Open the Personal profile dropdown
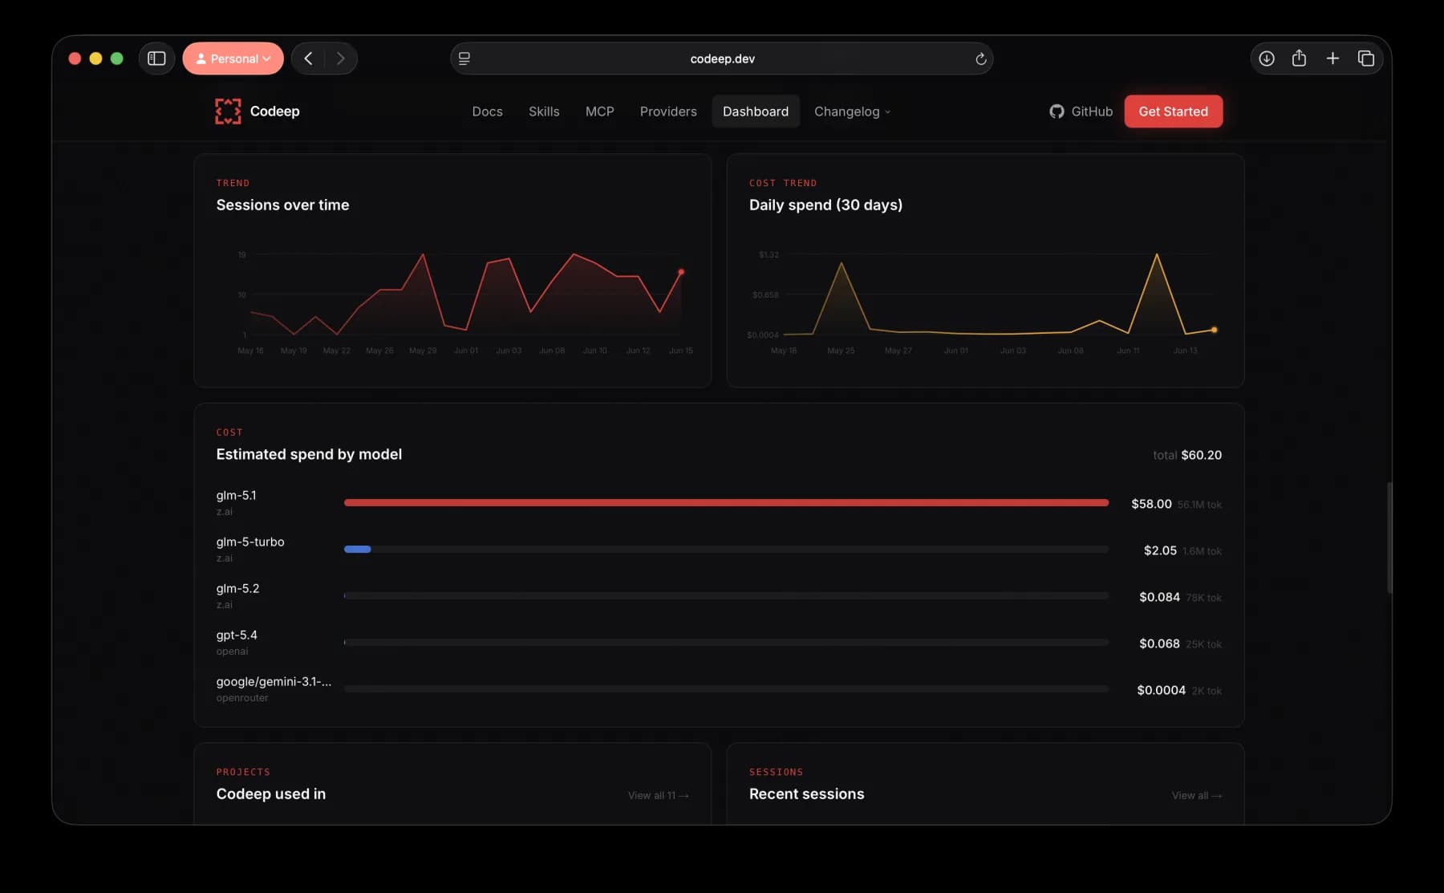Viewport: 1444px width, 893px height. (233, 59)
